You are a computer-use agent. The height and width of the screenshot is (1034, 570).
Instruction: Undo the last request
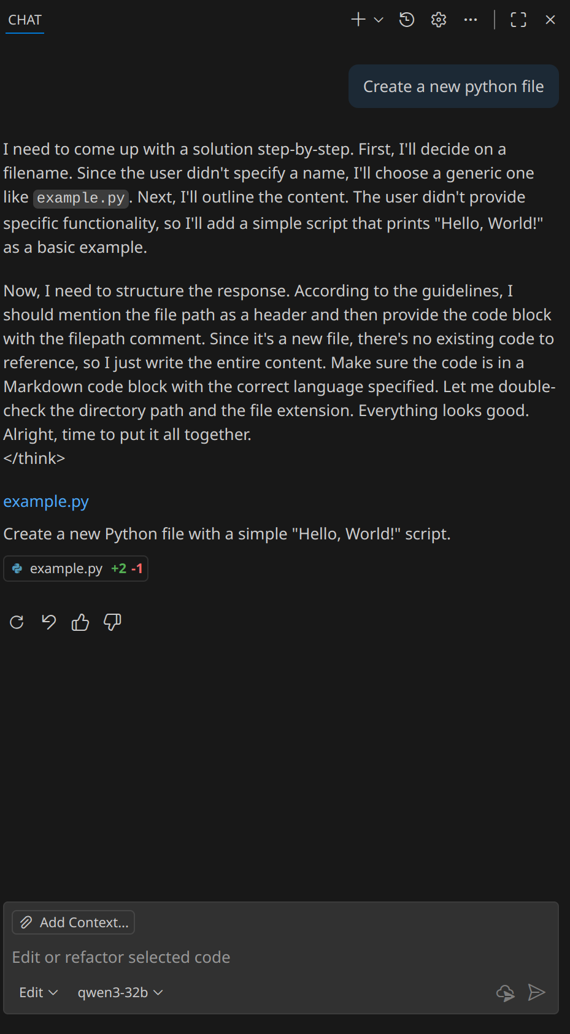pyautogui.click(x=48, y=622)
